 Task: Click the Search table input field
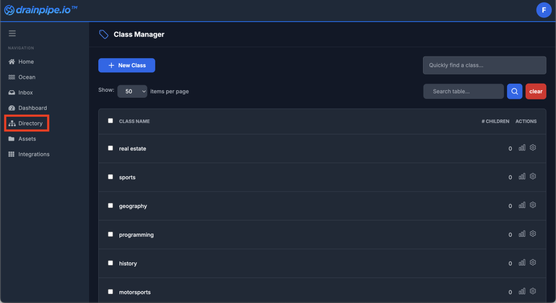(x=463, y=91)
